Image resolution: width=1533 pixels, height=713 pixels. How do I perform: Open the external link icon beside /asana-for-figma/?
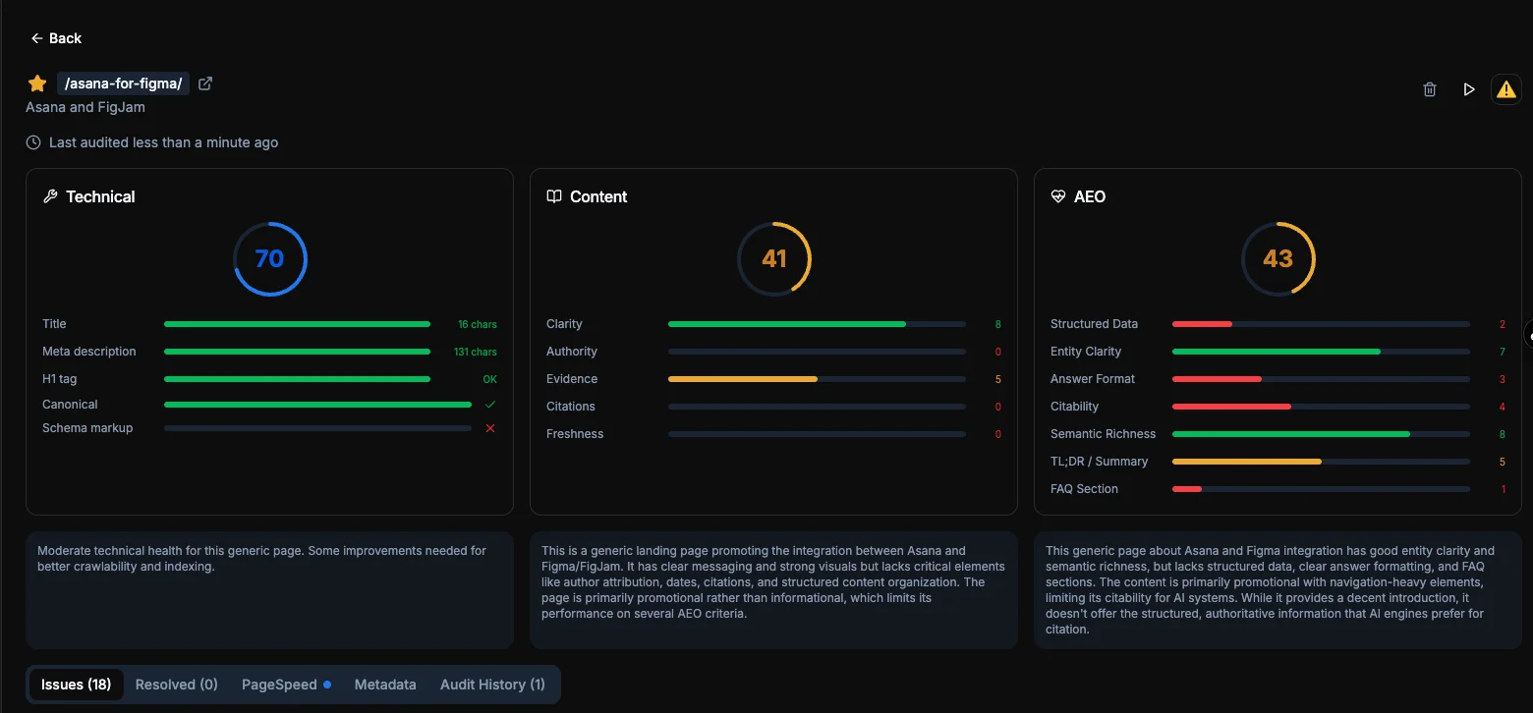(x=205, y=83)
